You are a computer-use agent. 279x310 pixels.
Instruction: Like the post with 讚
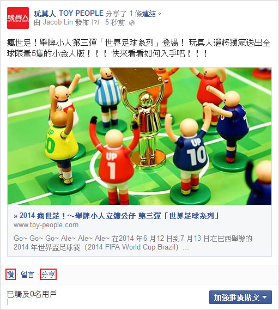click(10, 275)
